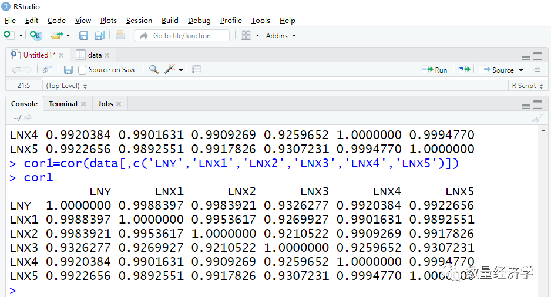551x297 pixels.
Task: Open the Plots menu
Action: point(108,21)
